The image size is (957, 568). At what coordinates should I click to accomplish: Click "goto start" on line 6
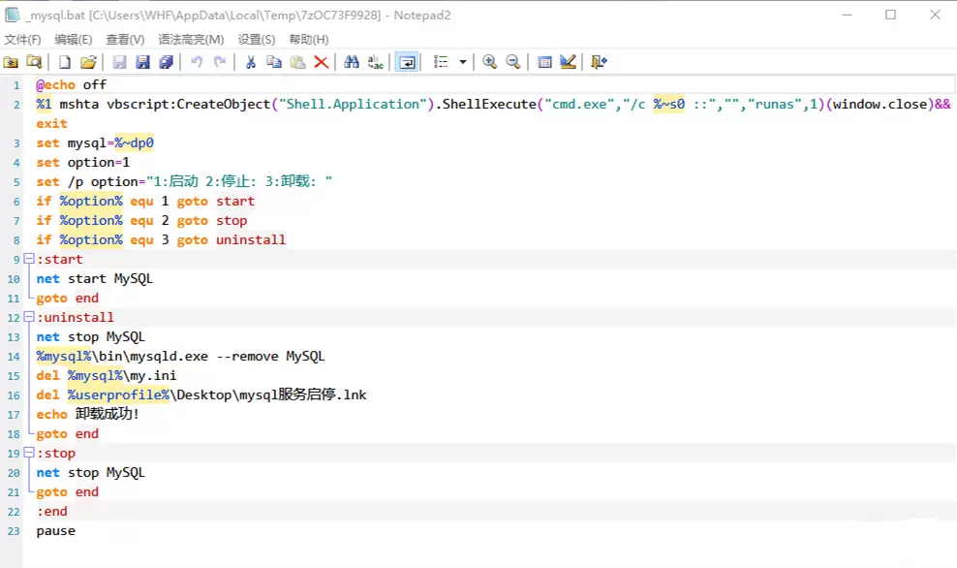pos(216,201)
